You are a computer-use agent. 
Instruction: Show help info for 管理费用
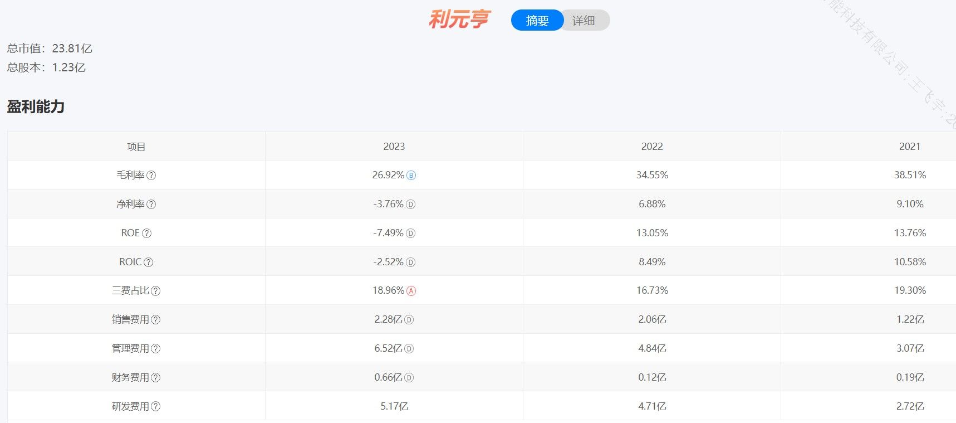click(x=156, y=349)
